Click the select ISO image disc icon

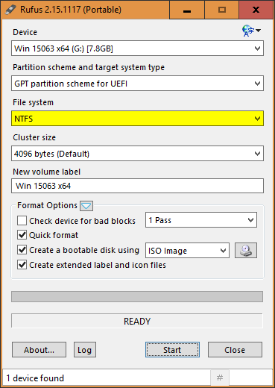tap(246, 250)
